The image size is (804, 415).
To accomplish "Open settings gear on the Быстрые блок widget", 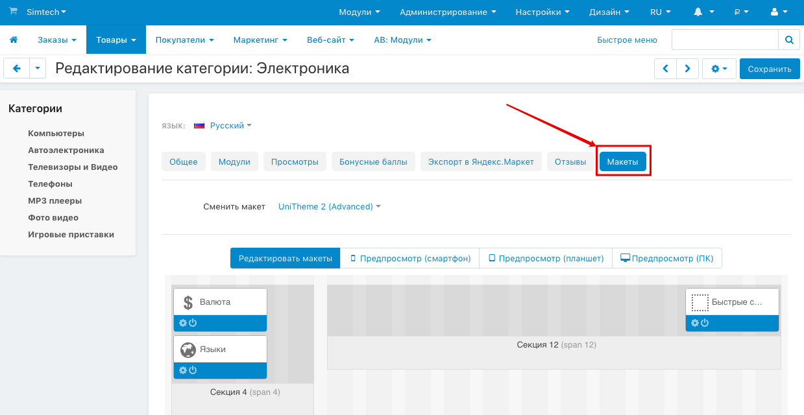I will pos(694,322).
